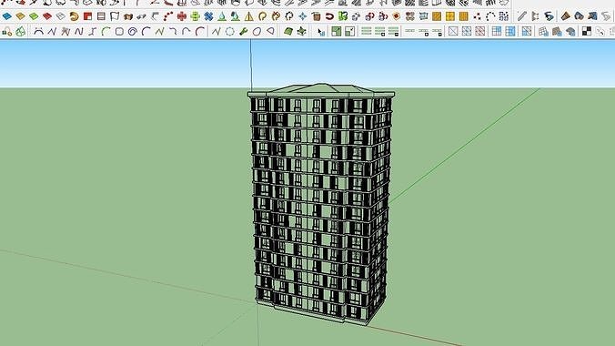
Task: Click the yellow warning triangle icon
Action: point(248,16)
